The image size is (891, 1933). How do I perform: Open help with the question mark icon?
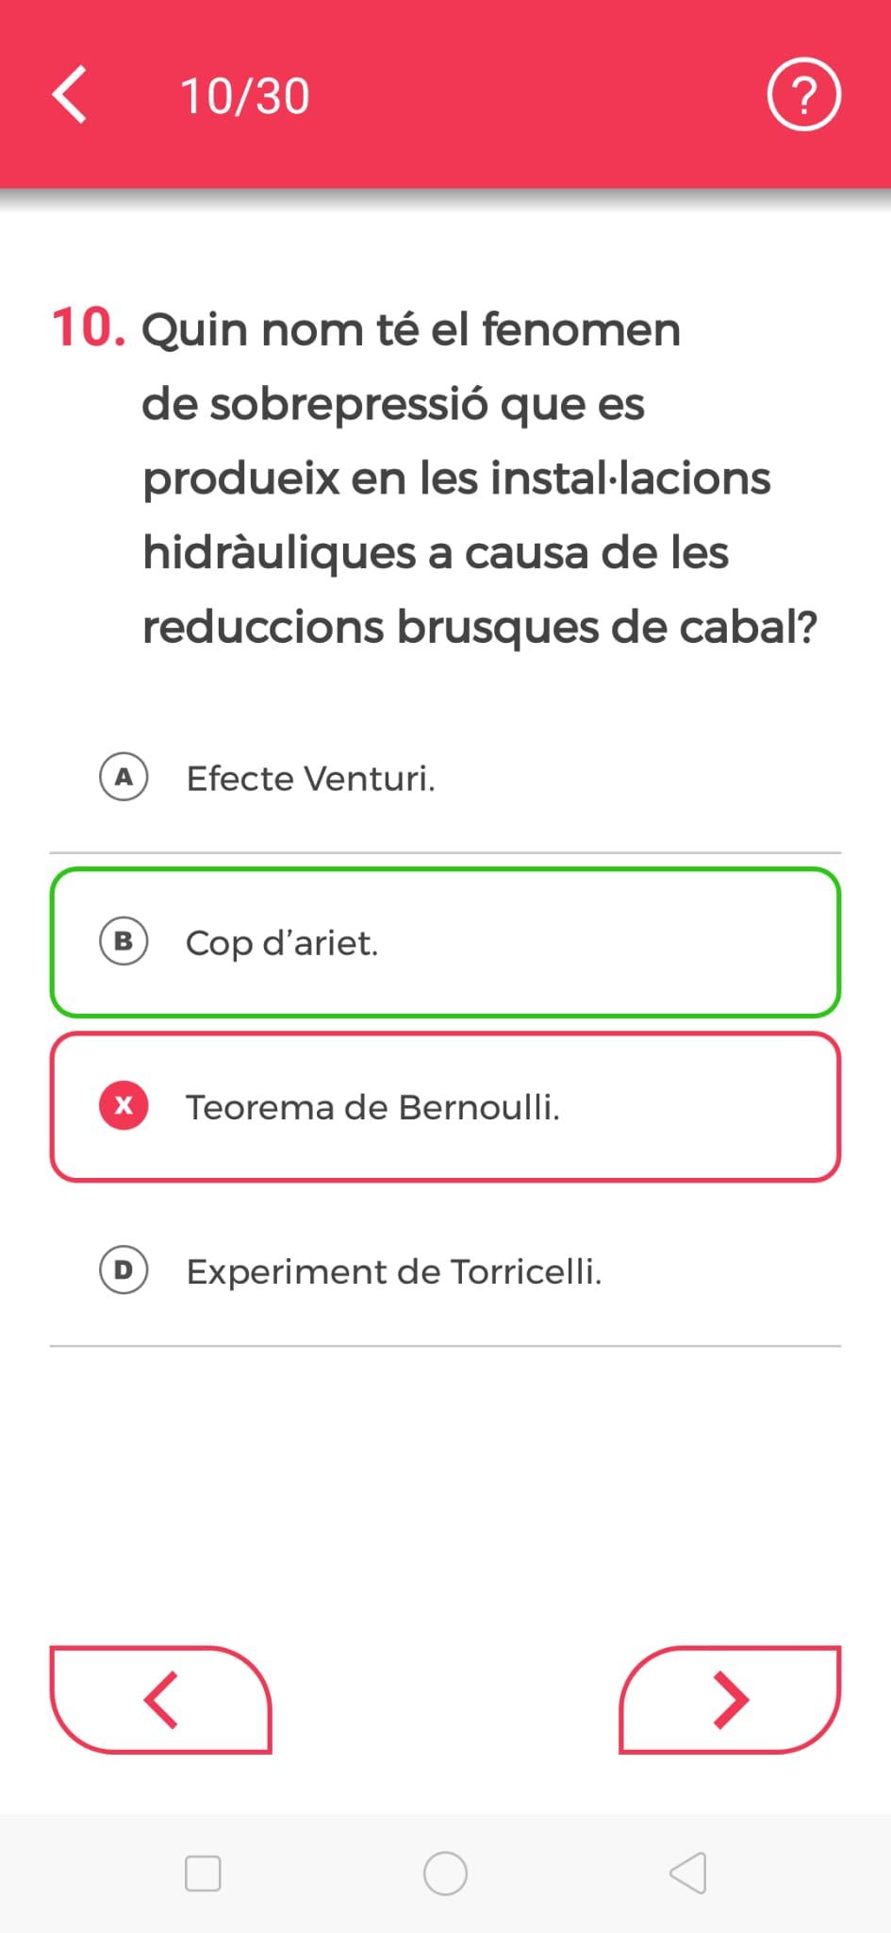803,94
